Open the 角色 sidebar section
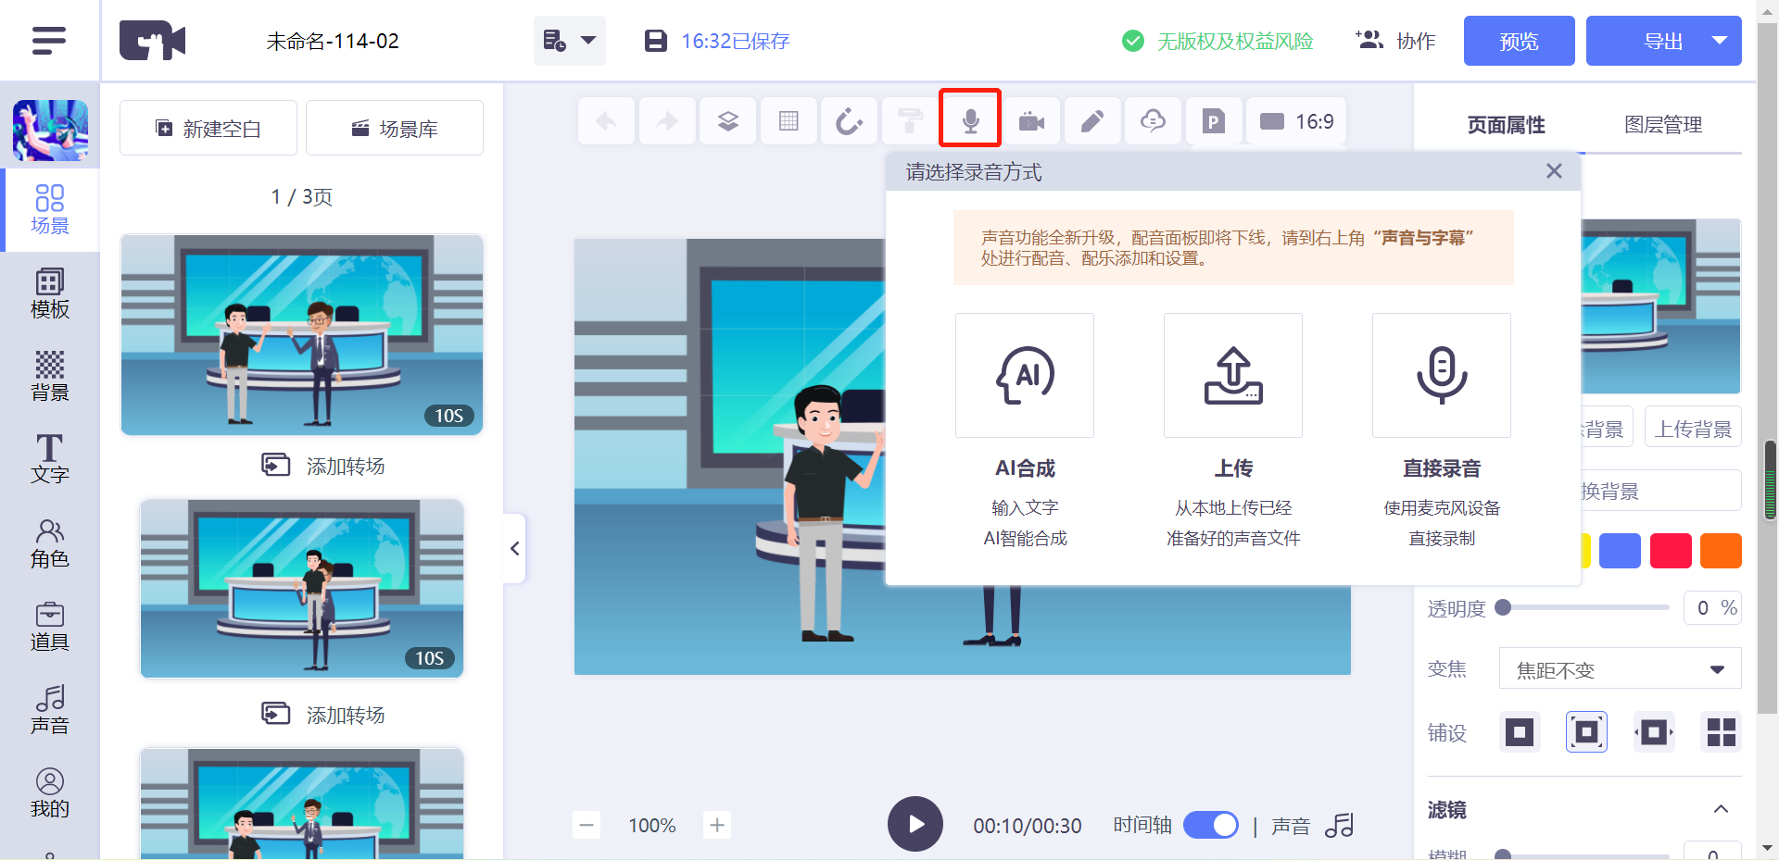 (x=50, y=542)
